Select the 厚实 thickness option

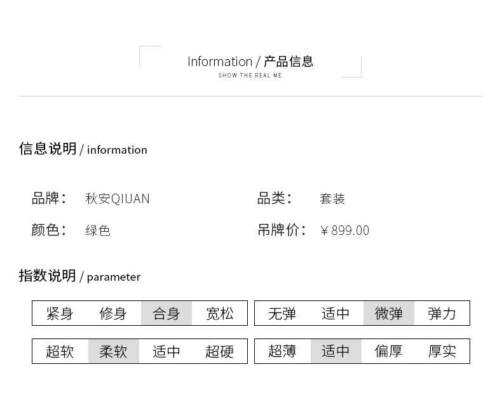442,351
